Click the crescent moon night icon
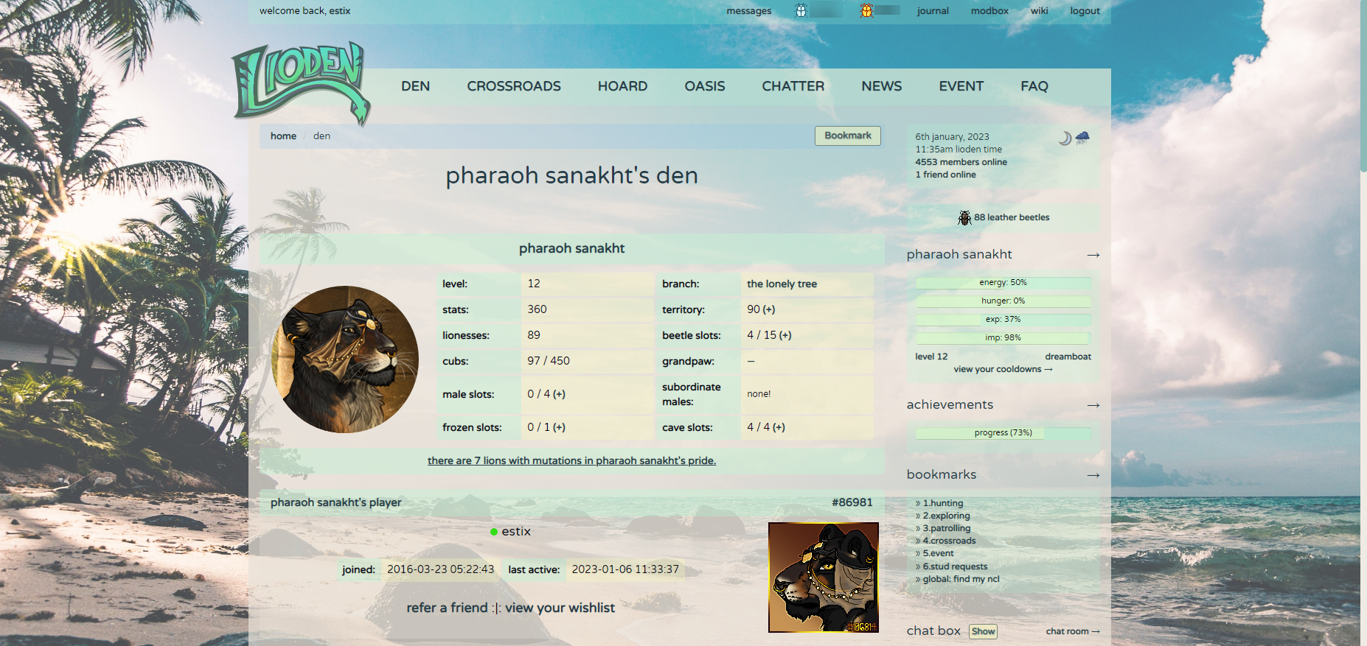 [x=1065, y=138]
